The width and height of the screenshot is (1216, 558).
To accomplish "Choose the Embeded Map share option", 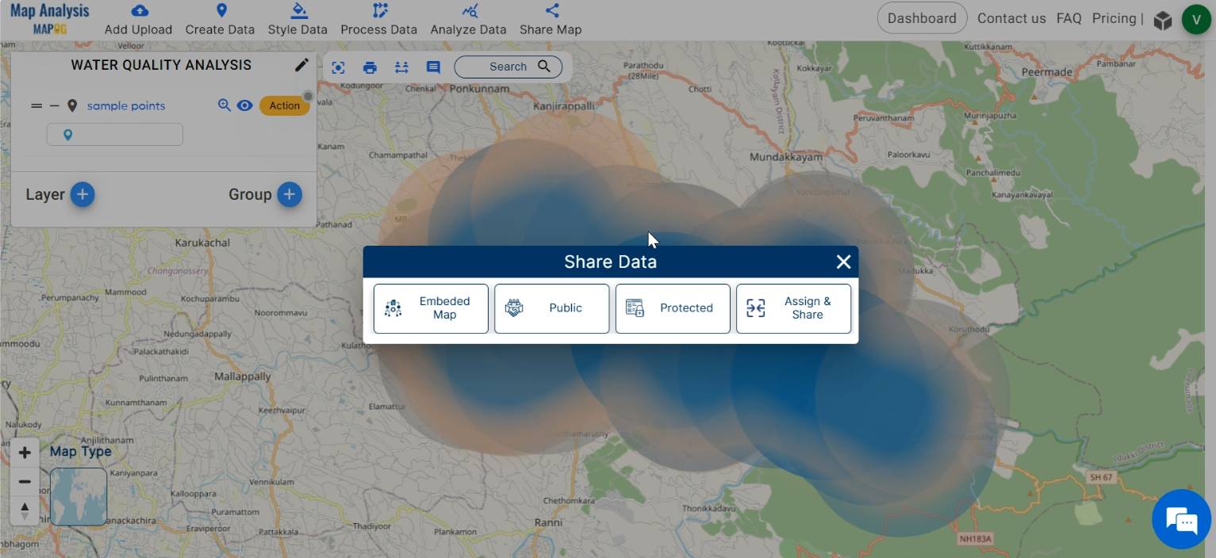I will point(431,308).
